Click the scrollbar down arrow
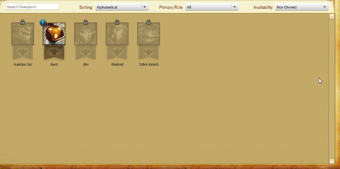Image resolution: width=340 pixels, height=169 pixels. tap(331, 161)
